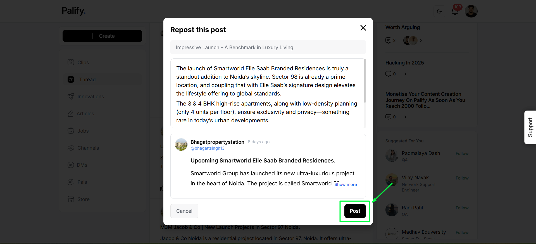
Task: Open the @bhagattsingh13 handle link
Action: 207,148
